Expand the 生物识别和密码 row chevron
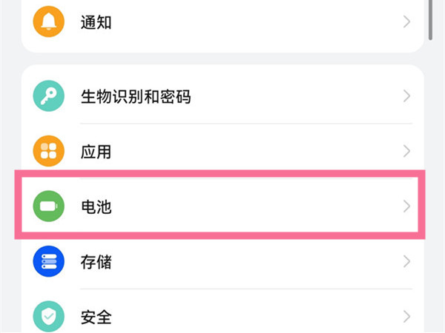The image size is (445, 333). click(x=406, y=96)
